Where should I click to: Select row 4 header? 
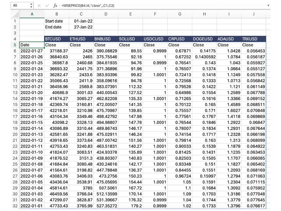tap(15, 39)
